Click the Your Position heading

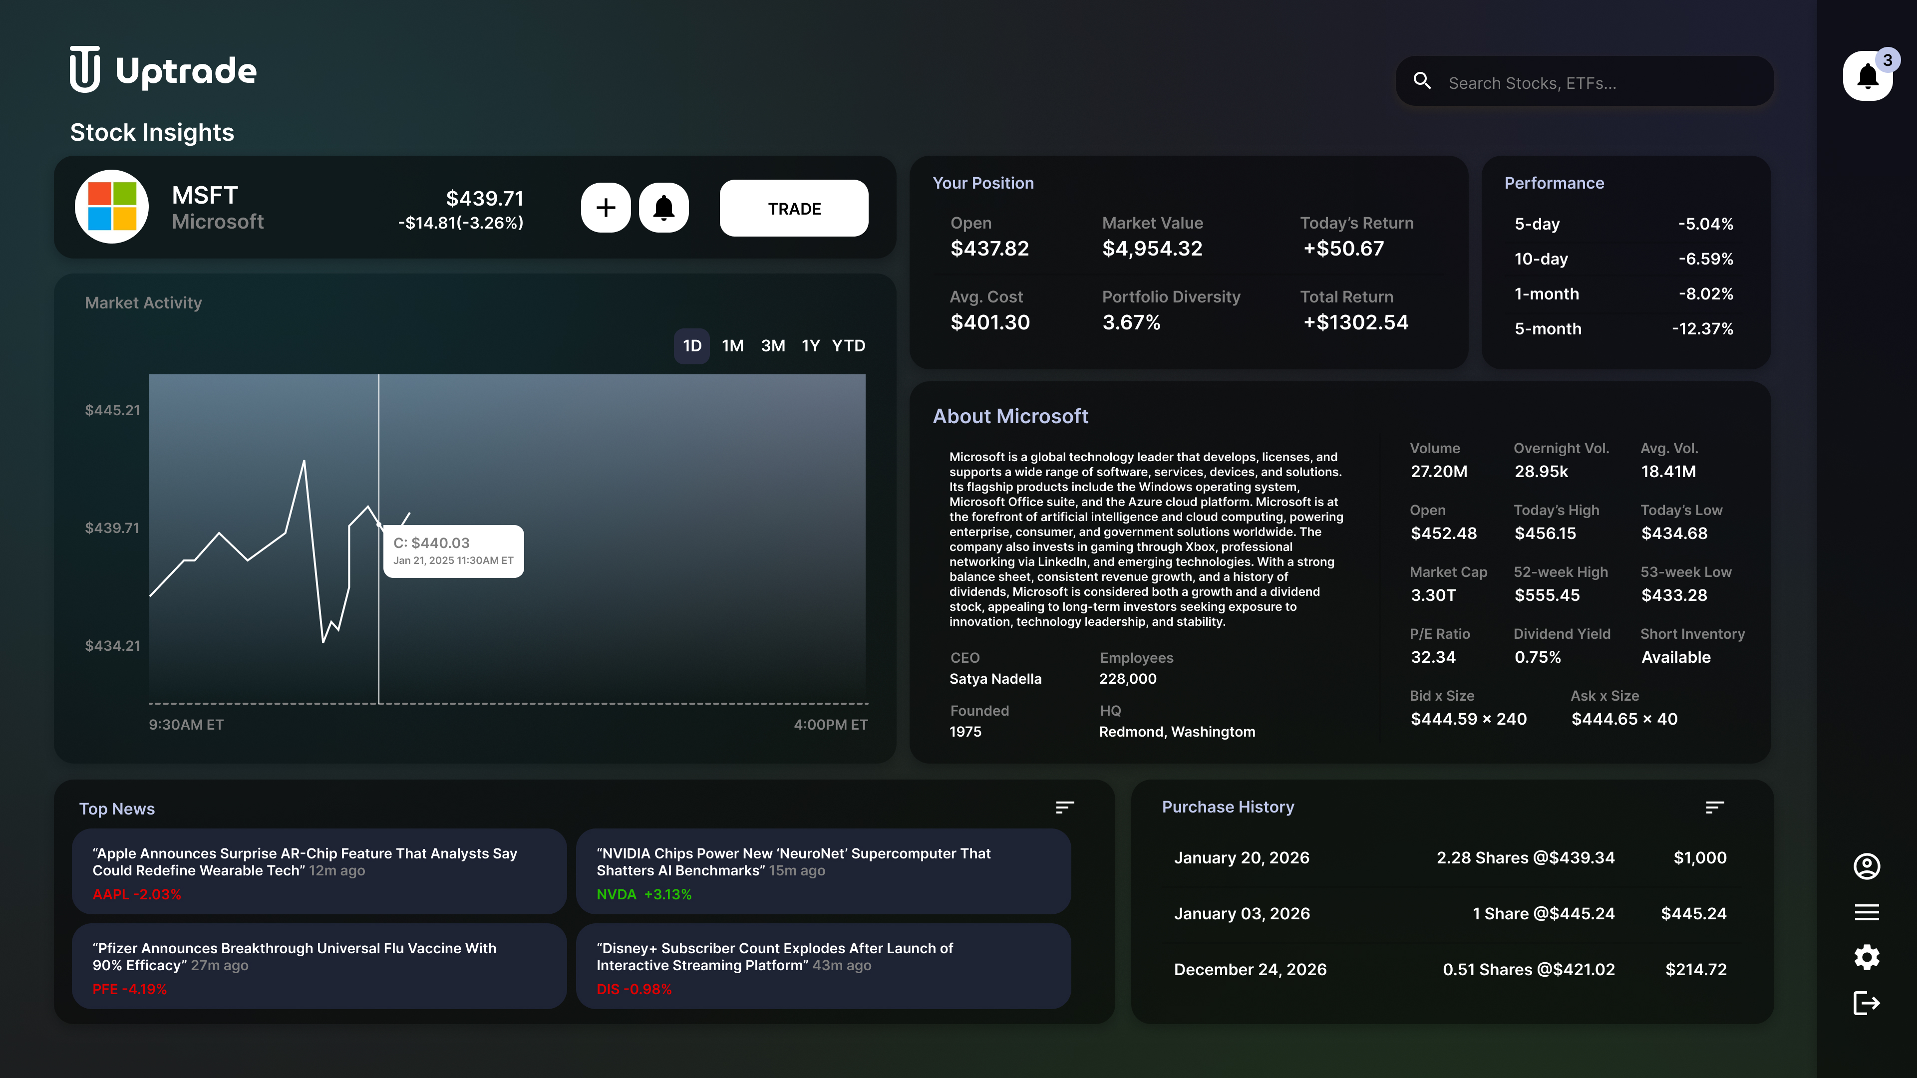point(983,183)
